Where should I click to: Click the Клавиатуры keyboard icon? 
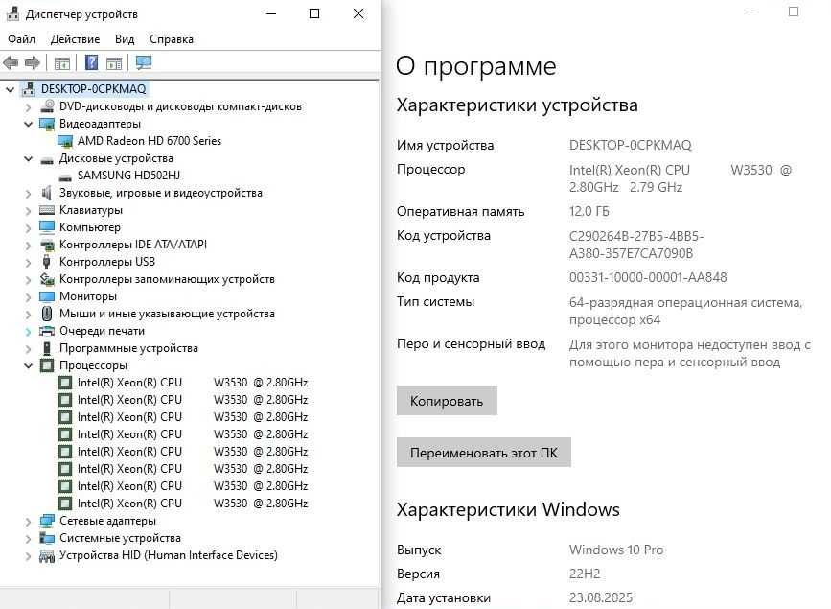point(47,210)
